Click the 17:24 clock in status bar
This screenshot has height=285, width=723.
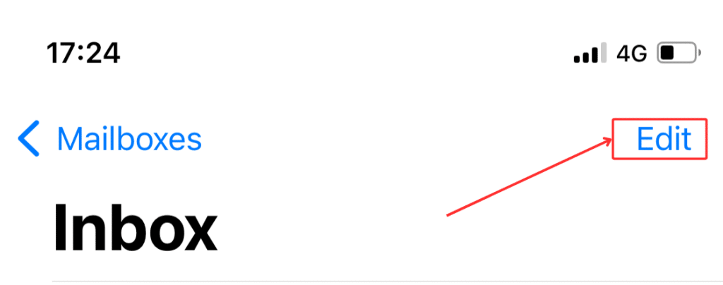[x=83, y=53]
